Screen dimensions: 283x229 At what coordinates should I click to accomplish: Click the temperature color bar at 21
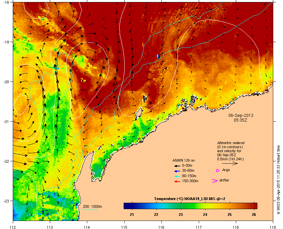(132, 206)
